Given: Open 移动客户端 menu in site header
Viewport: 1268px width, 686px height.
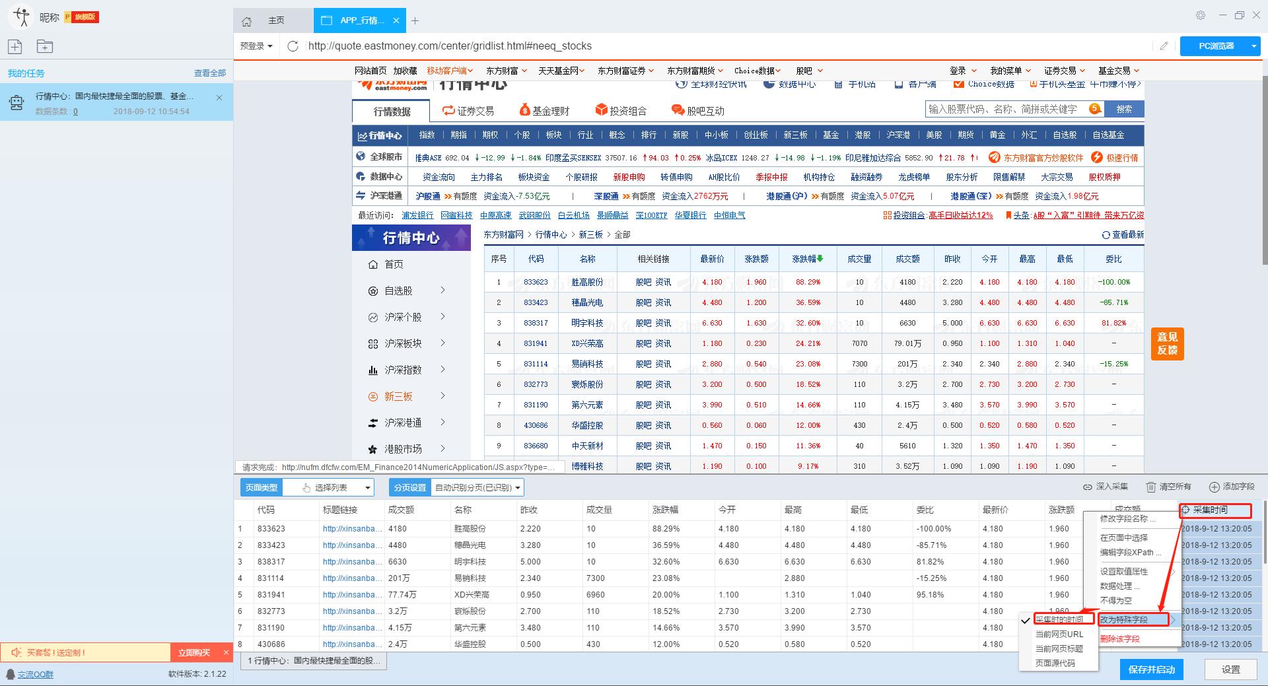Looking at the screenshot, I should click(448, 71).
